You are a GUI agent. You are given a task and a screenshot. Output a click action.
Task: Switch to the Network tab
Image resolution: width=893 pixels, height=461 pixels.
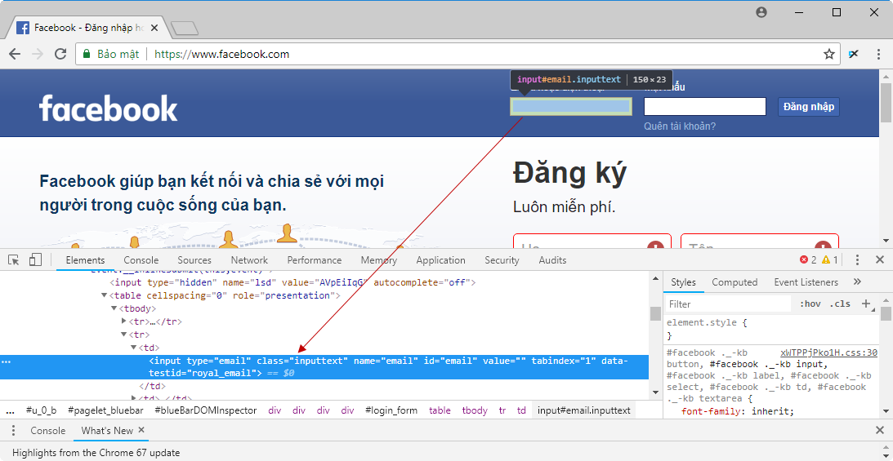249,260
